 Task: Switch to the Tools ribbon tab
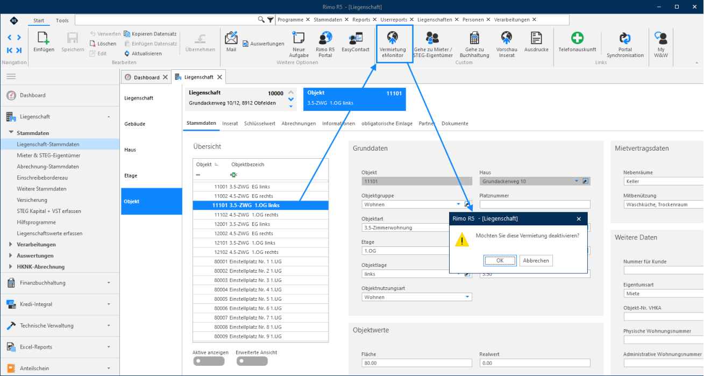(62, 20)
